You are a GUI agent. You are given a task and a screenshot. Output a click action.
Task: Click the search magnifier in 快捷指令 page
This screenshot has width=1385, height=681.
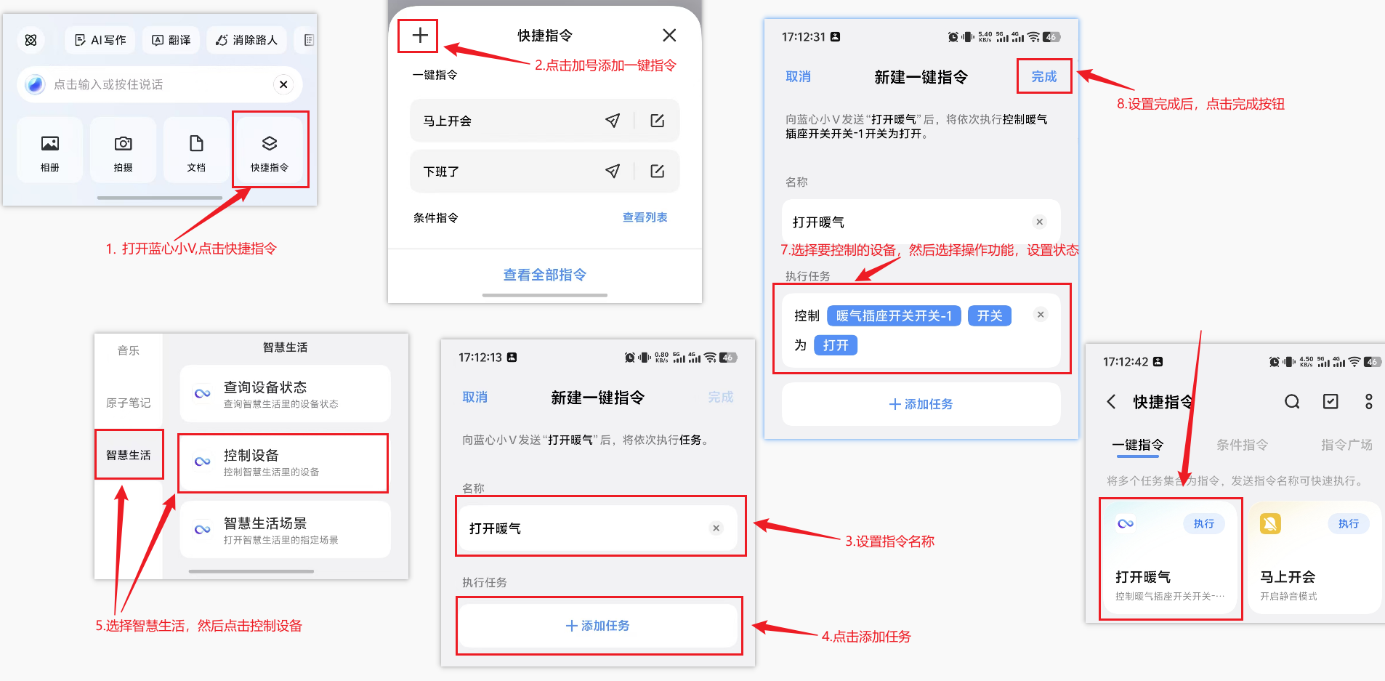pos(1291,402)
